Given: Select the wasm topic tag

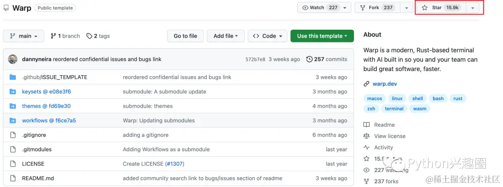Looking at the screenshot, I should (x=420, y=109).
